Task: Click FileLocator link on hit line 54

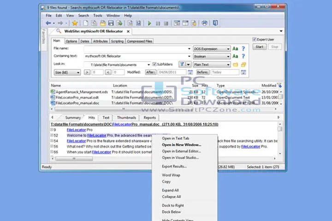Action: click(x=76, y=141)
